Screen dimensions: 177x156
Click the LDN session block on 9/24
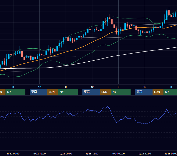pos(158,92)
